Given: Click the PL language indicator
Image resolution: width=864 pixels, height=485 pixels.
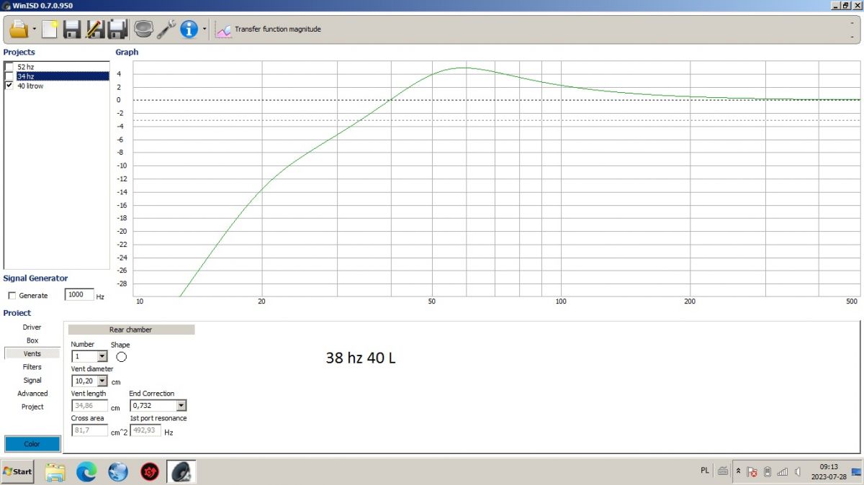Looking at the screenshot, I should click(704, 471).
